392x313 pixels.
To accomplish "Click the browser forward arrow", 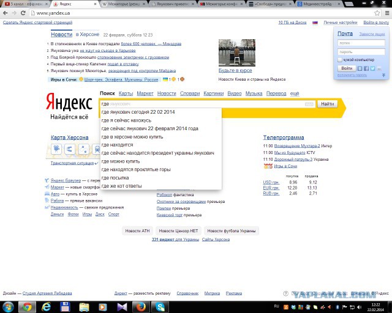I will 14,13.
